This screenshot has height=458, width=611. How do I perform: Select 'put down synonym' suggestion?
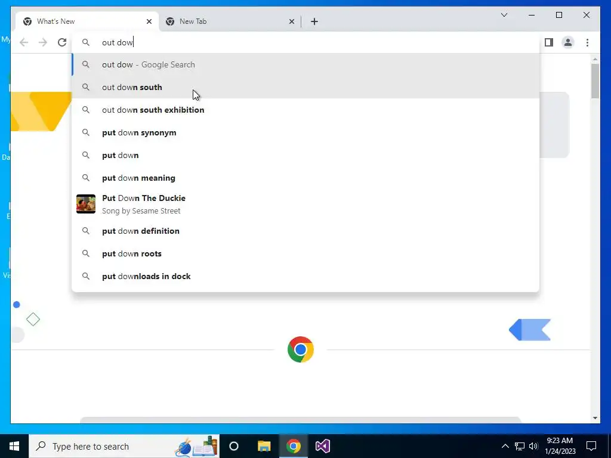306,132
